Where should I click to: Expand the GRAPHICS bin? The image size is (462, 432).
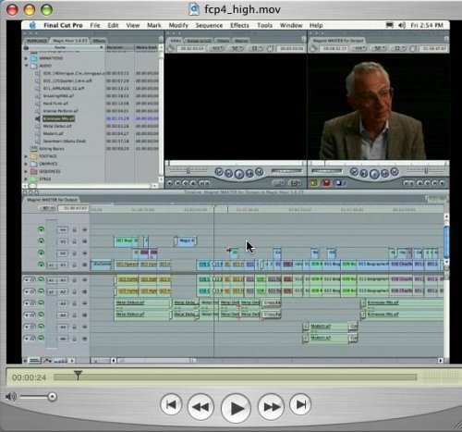coord(26,164)
